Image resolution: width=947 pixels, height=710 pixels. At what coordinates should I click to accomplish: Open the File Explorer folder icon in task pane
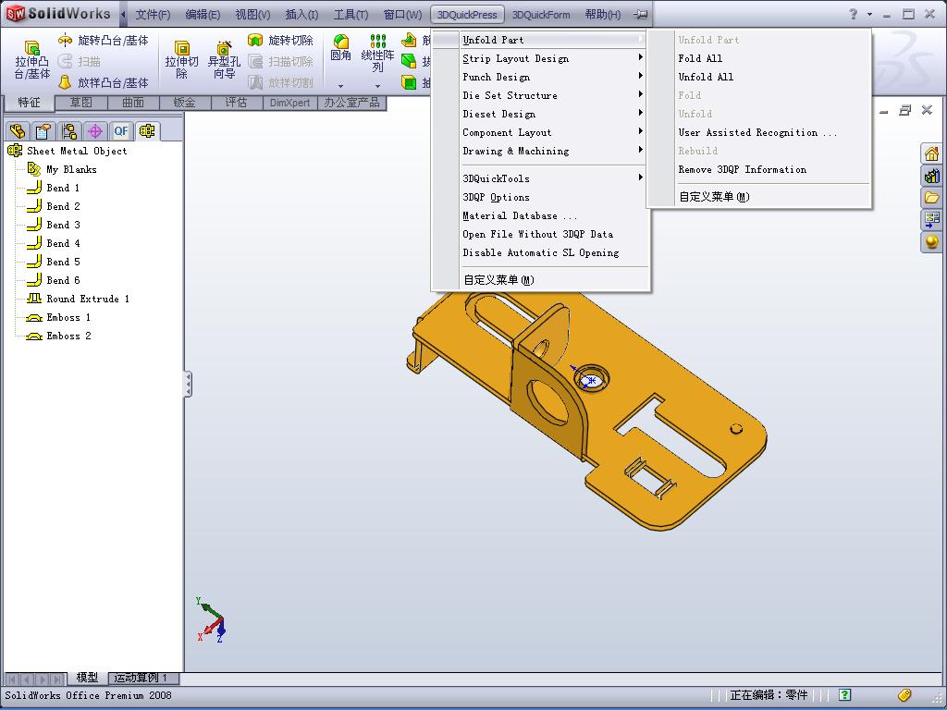click(x=931, y=198)
